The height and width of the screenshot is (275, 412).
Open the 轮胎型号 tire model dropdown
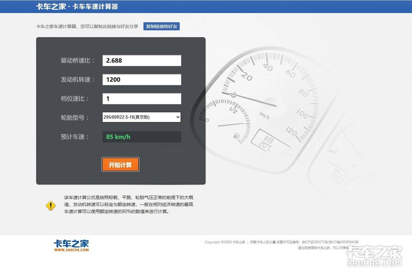141,117
